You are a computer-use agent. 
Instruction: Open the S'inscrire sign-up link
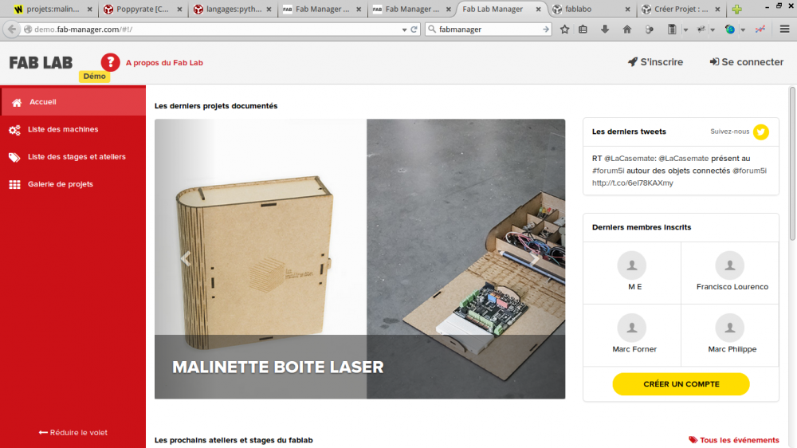click(655, 62)
